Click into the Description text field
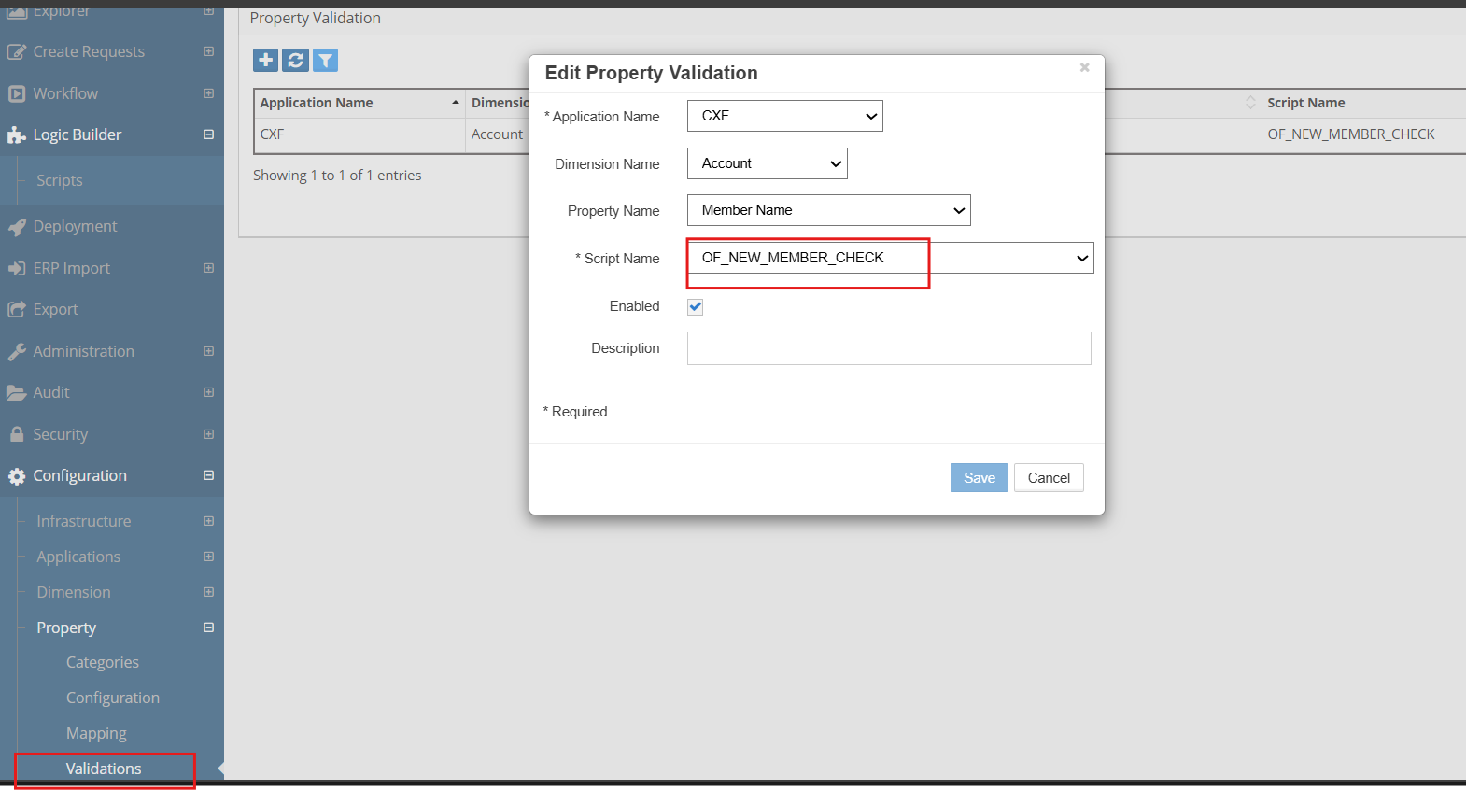The image size is (1466, 790). point(888,348)
